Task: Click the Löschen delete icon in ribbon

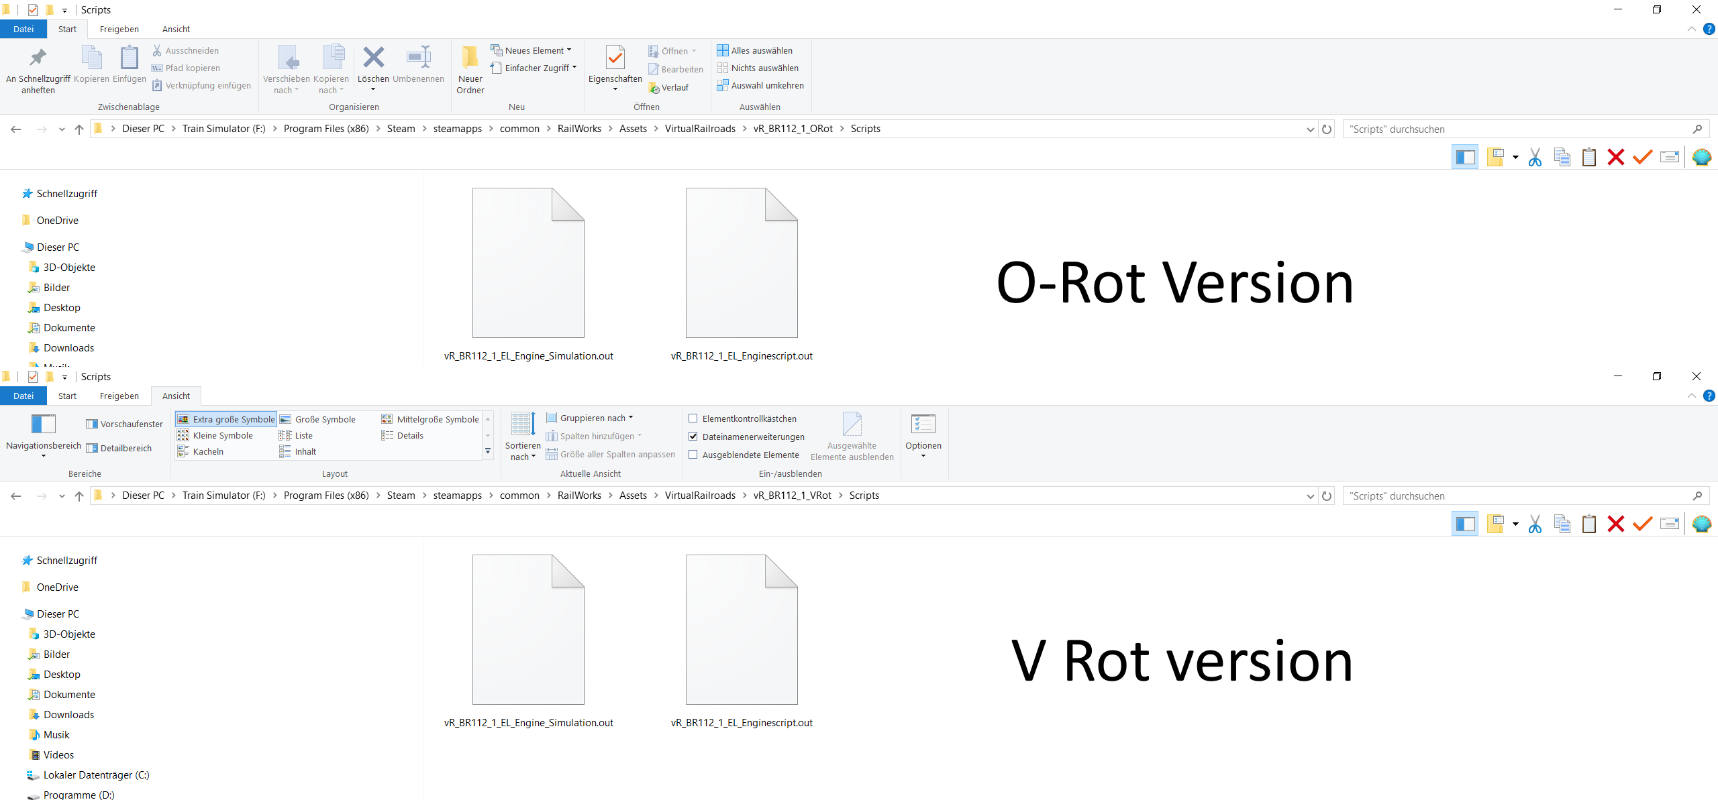Action: point(373,58)
